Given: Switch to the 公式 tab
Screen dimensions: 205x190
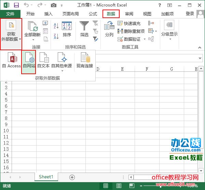Looking at the screenshot, I should click(93, 14).
